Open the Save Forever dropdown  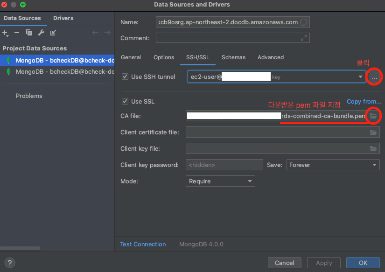(333, 165)
